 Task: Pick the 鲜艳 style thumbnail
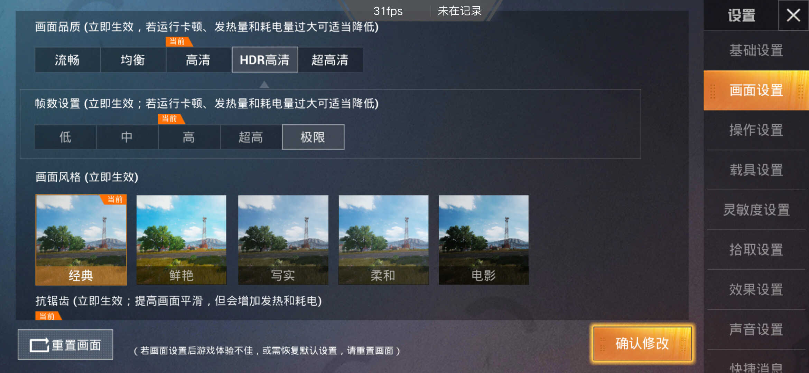(x=182, y=240)
